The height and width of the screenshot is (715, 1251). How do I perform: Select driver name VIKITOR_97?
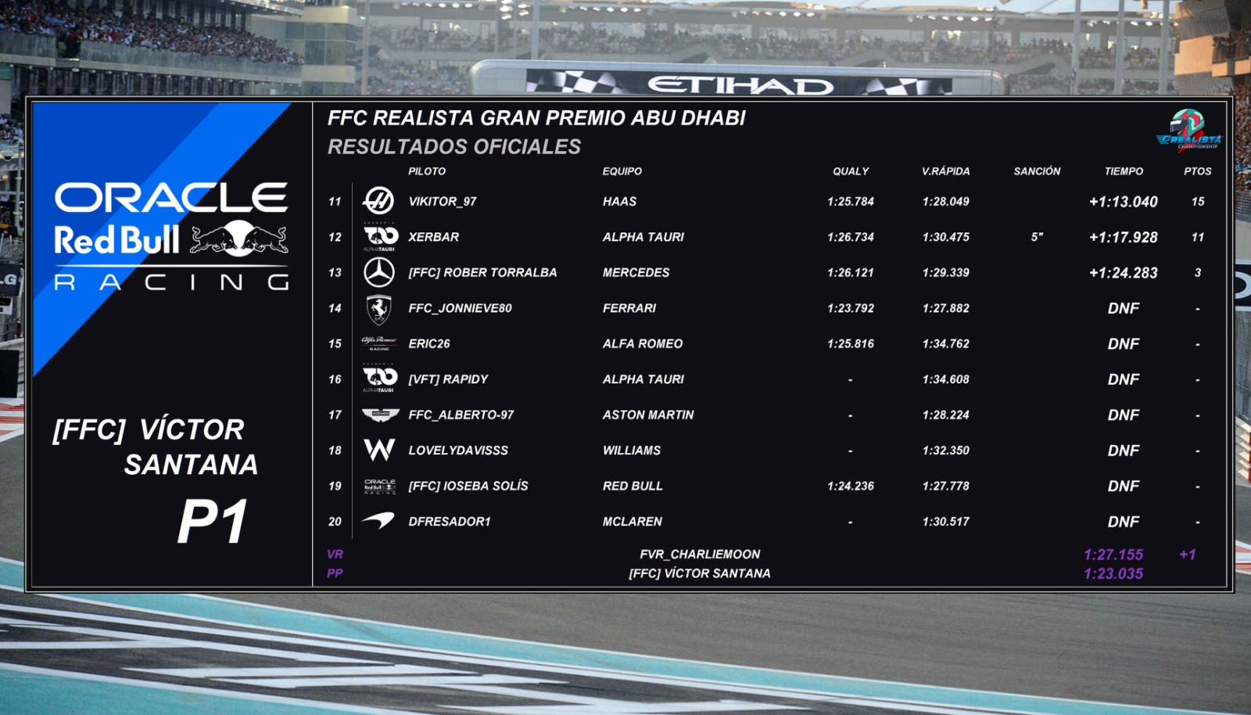(x=443, y=201)
